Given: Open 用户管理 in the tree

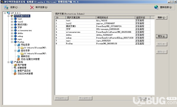Looking at the screenshot, I should [x=22, y=65].
